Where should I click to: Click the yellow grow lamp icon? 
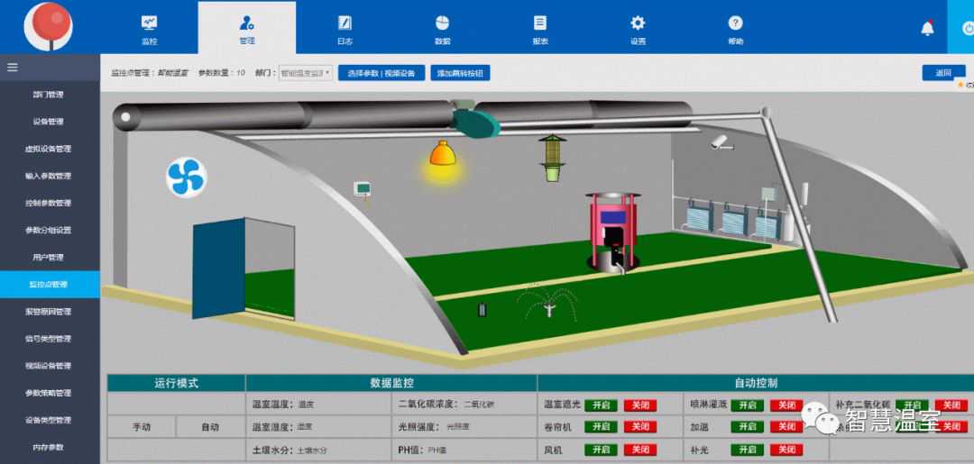pos(442,156)
